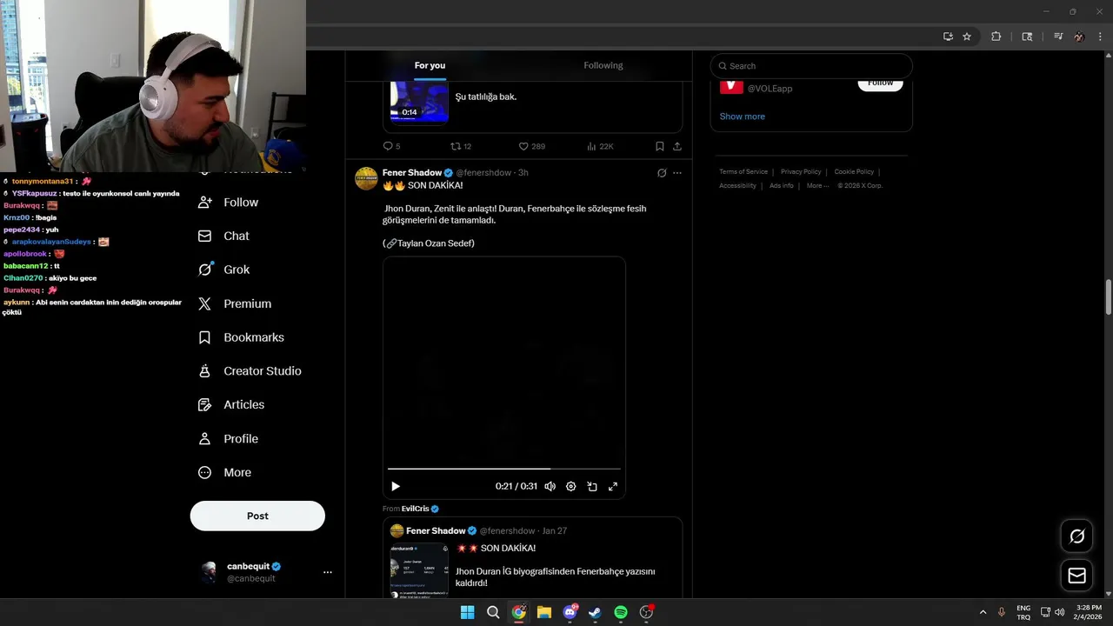Seek on the video progress bar
This screenshot has width=1113, height=626.
tap(504, 469)
